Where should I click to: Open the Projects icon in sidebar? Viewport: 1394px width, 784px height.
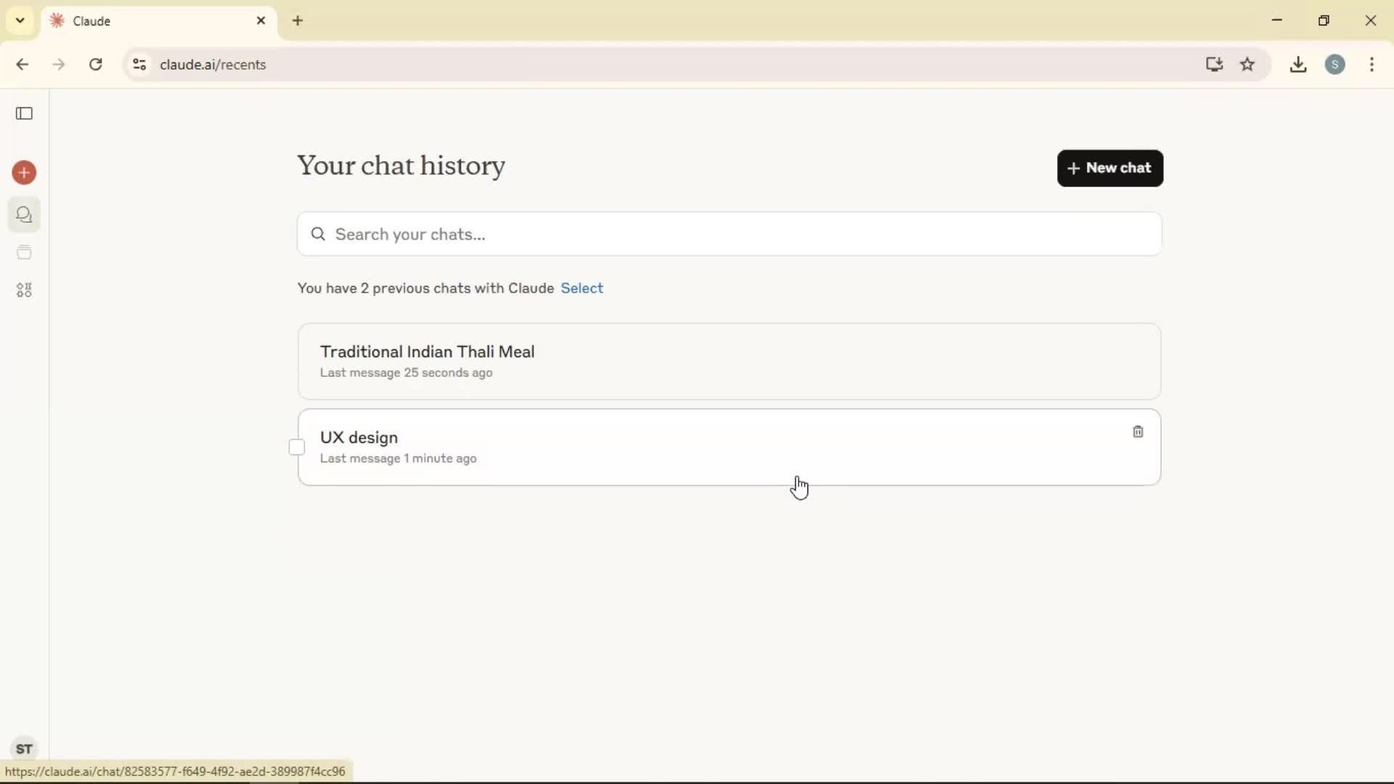click(x=24, y=253)
